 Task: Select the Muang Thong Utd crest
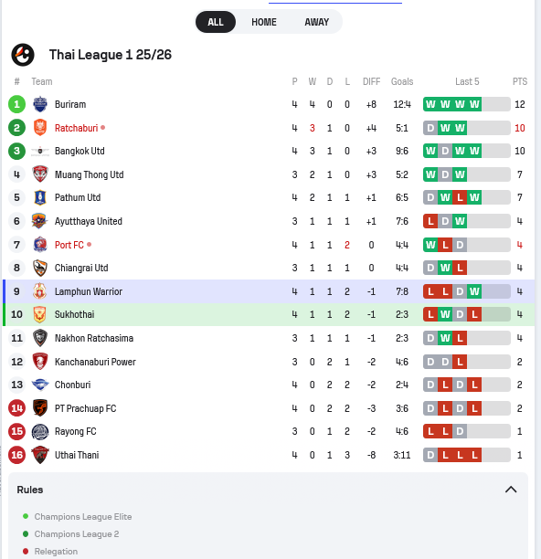click(x=40, y=174)
